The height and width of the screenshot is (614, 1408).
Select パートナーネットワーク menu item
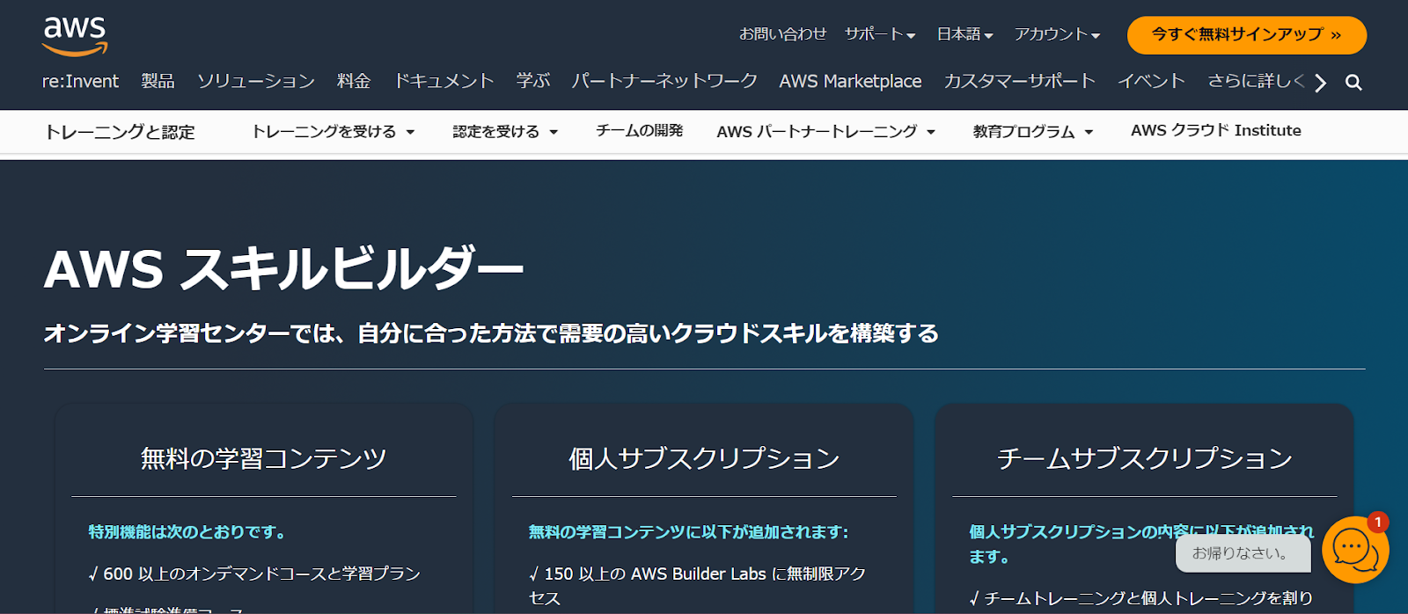point(664,82)
